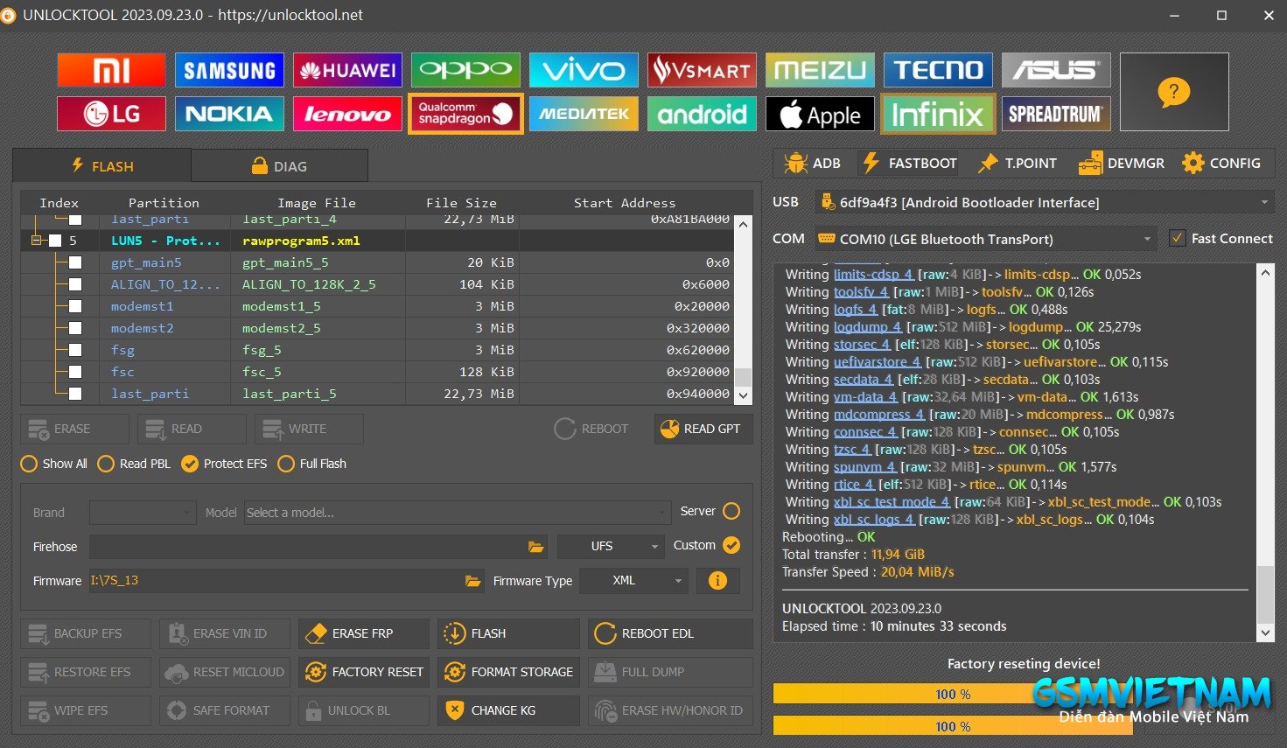Switch to the DIAG tab
Viewport: 1287px width, 748px height.
[x=279, y=165]
